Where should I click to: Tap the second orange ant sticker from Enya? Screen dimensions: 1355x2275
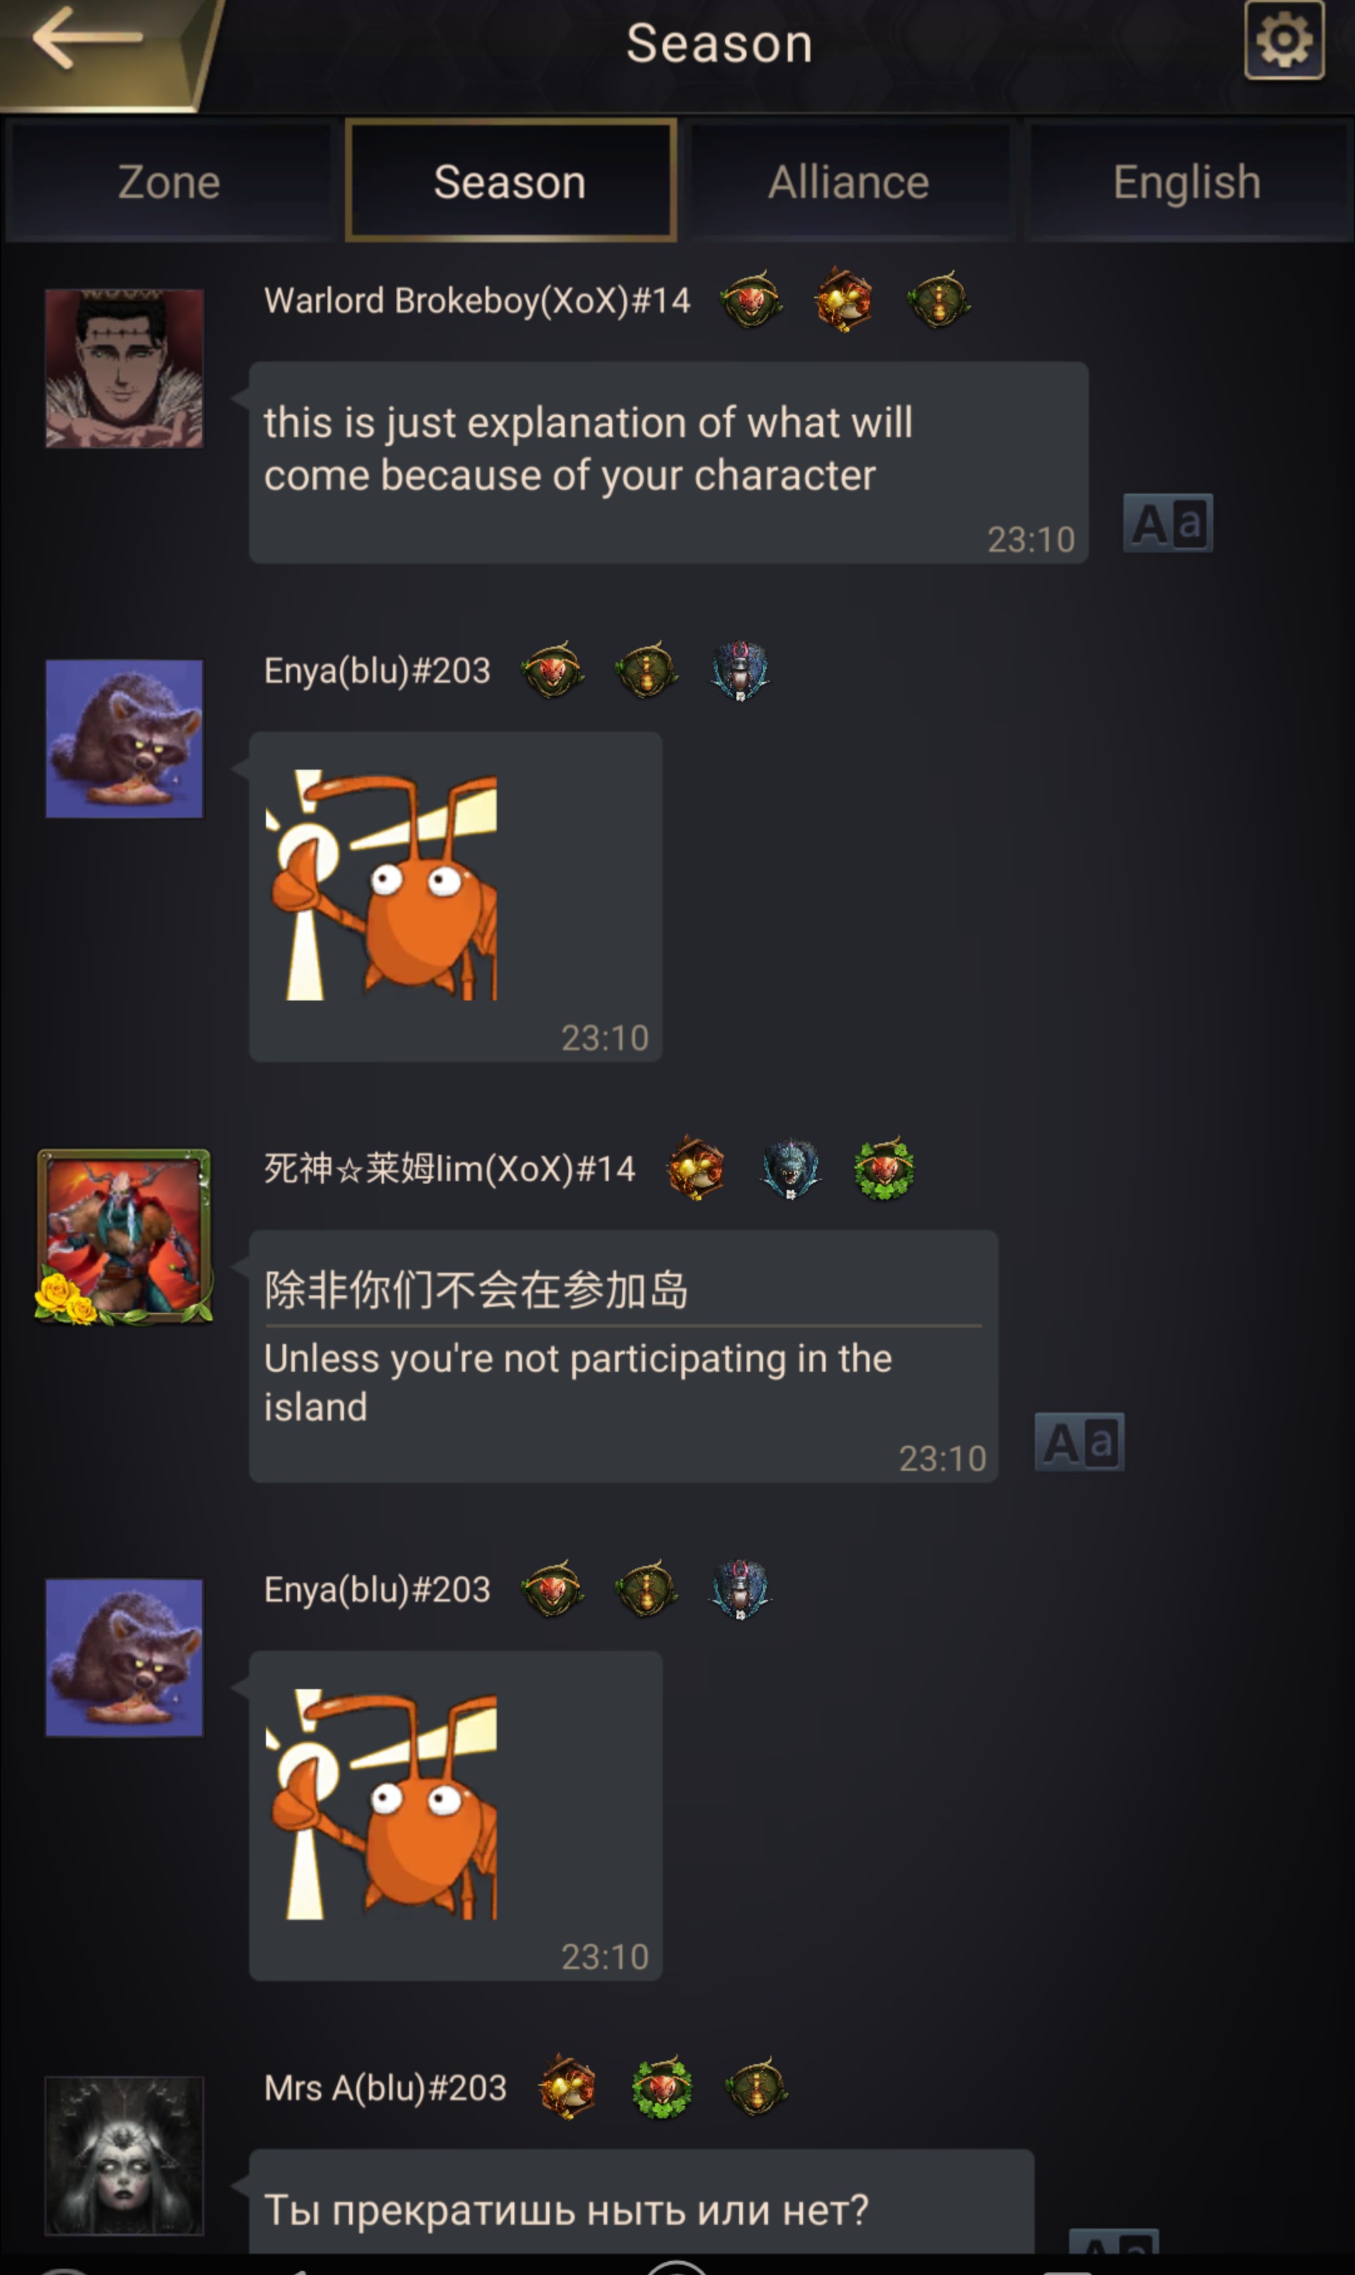pyautogui.click(x=381, y=1804)
